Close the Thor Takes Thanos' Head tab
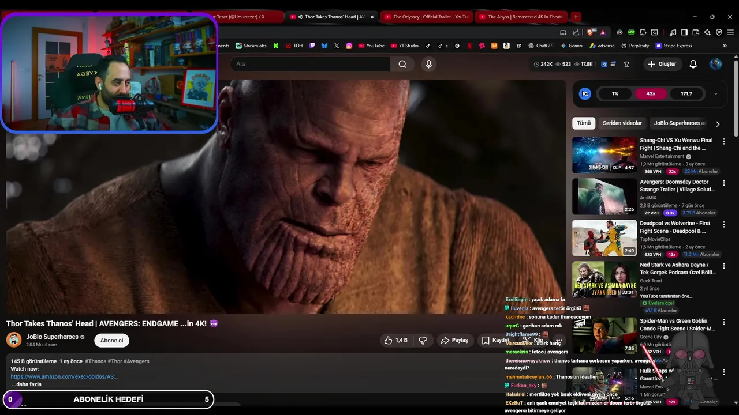 click(x=372, y=17)
